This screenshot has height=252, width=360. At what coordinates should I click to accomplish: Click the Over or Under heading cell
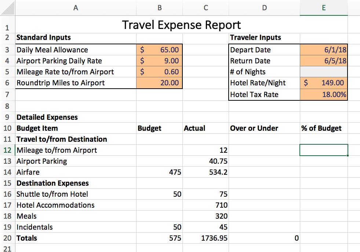pyautogui.click(x=264, y=128)
